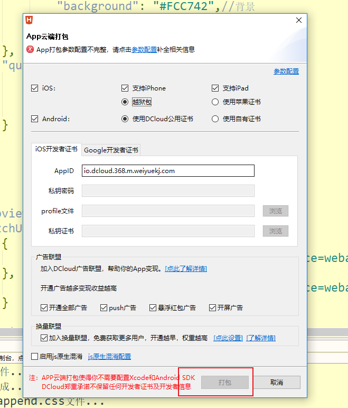Click the HBuilder logo icon in title bar
Viewport: 348px width, 408px height.
31,21
